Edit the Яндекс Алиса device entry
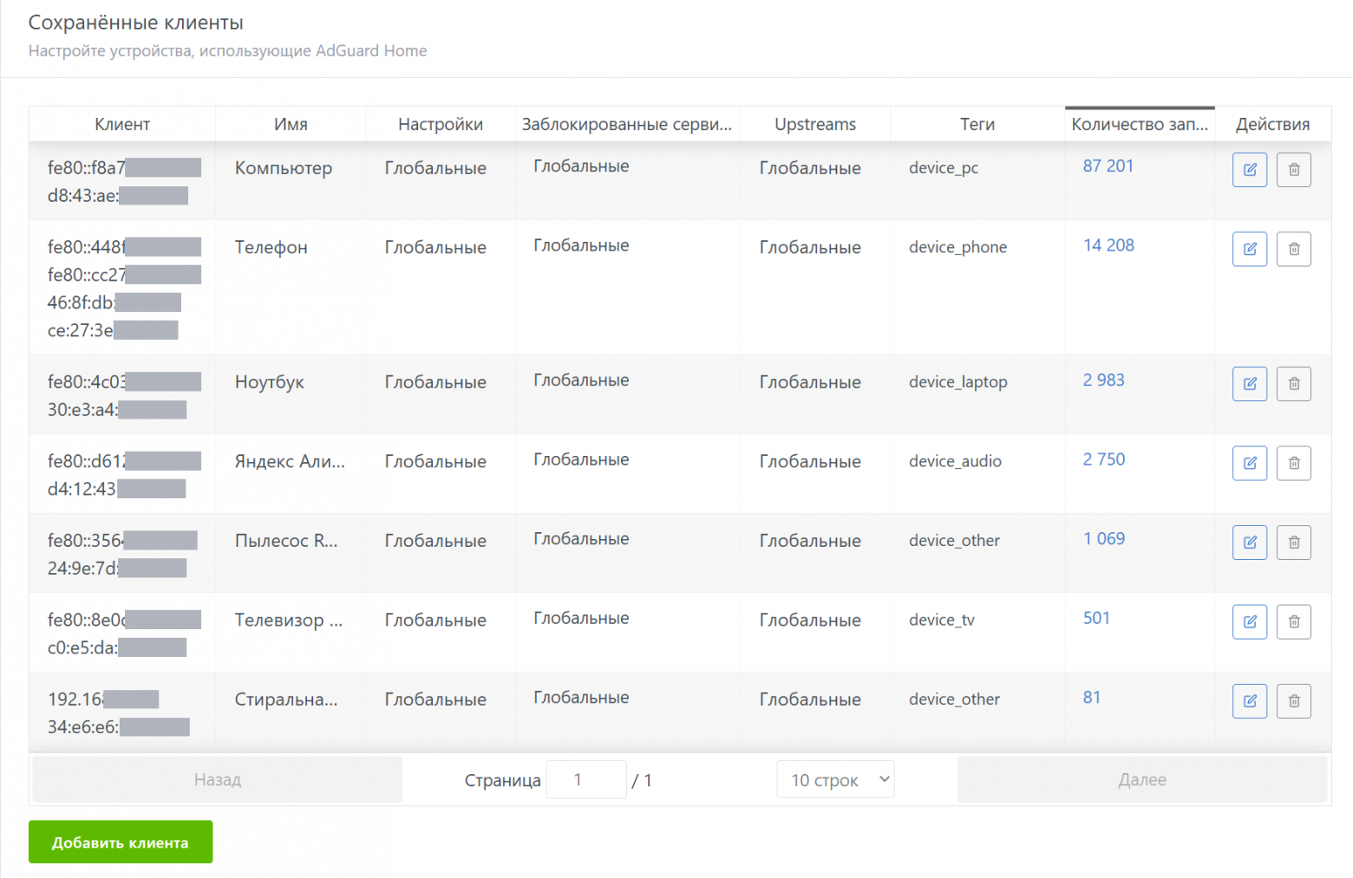1353x878 pixels. coord(1250,463)
